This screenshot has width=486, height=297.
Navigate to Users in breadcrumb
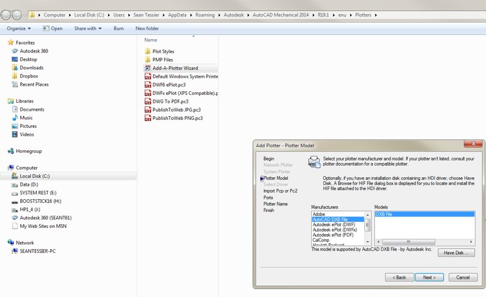coord(119,15)
